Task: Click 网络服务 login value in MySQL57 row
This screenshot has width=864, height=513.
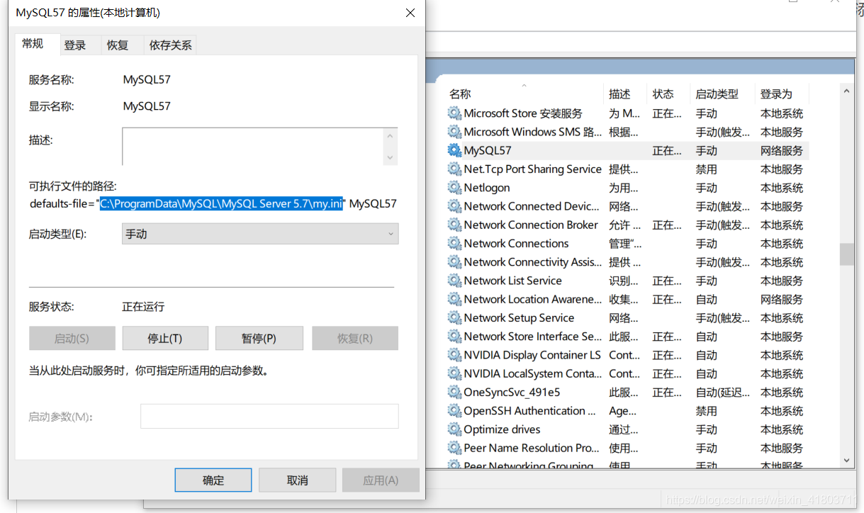Action: point(782,151)
